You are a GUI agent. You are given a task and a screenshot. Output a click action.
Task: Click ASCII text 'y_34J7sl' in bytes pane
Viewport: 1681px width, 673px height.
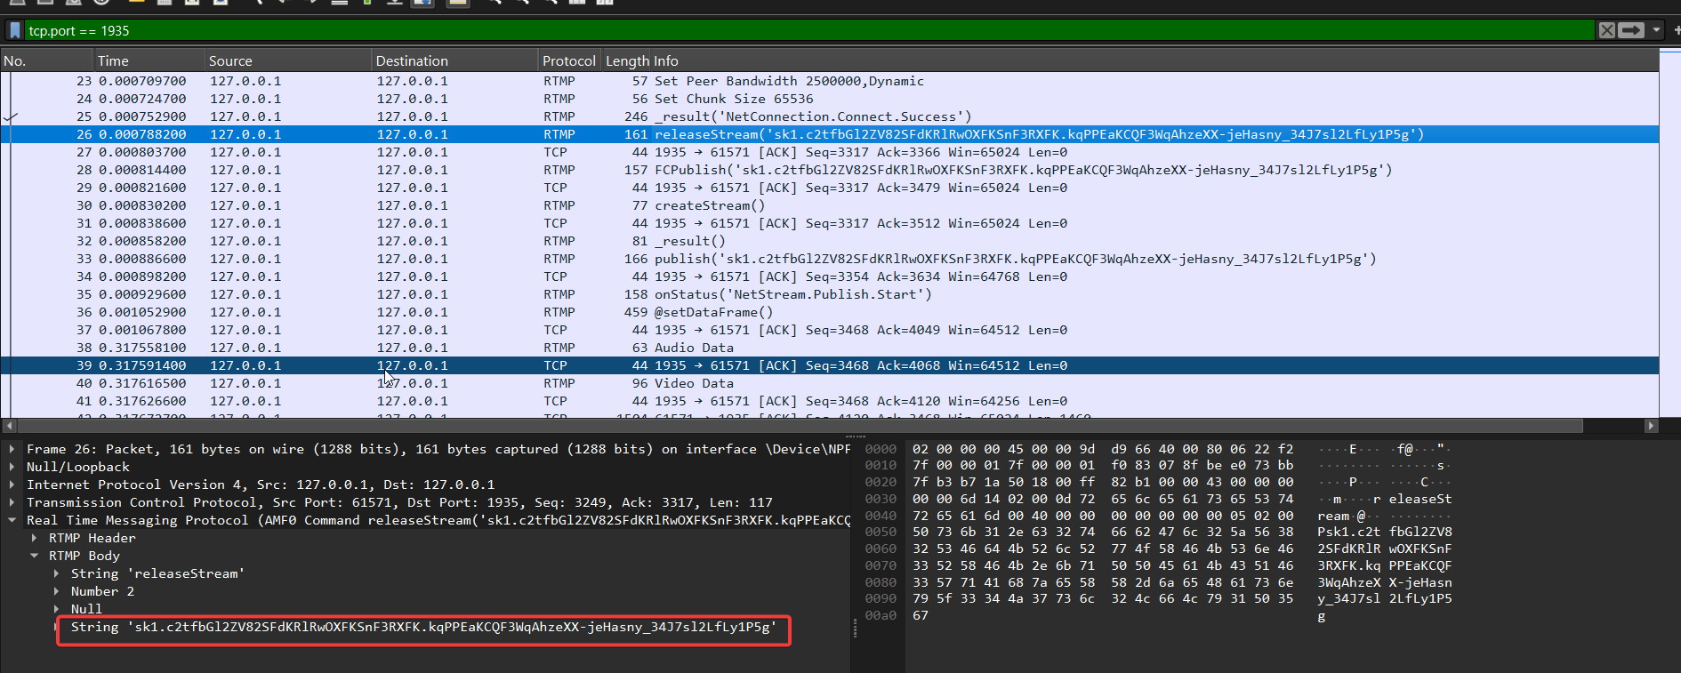click(1349, 598)
